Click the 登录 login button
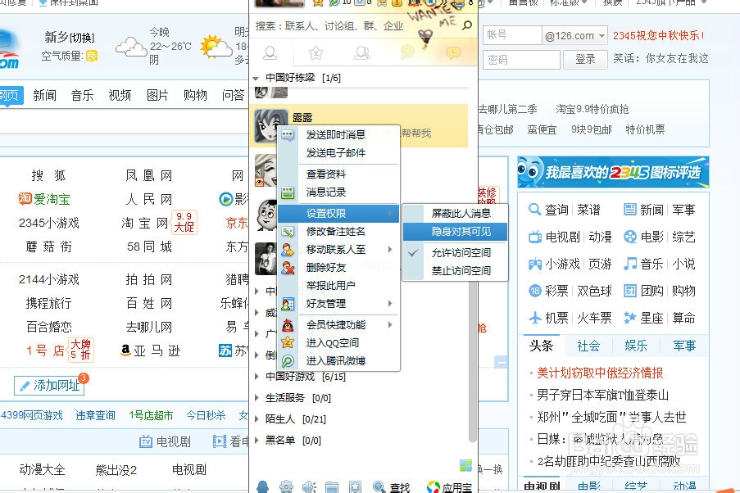The height and width of the screenshot is (493, 740). pyautogui.click(x=585, y=59)
